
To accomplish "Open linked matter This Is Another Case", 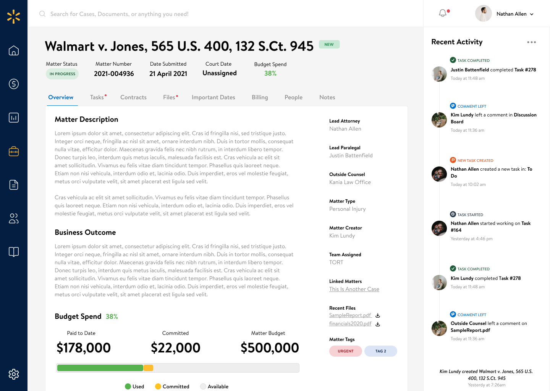I will pos(354,289).
